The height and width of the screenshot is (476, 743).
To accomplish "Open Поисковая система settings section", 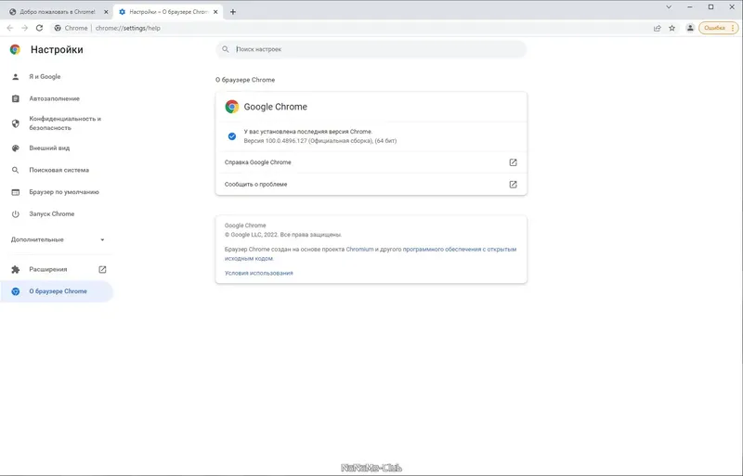I will click(57, 170).
